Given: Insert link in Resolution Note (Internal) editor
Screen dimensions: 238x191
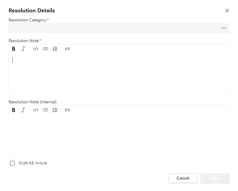Looking at the screenshot, I should tap(67, 110).
